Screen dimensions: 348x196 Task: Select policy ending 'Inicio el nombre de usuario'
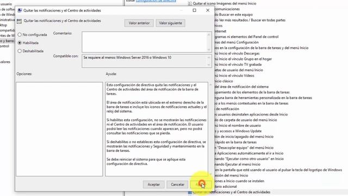point(238,126)
